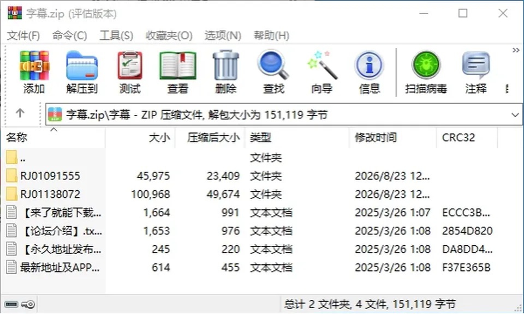Click the password key icon in status bar
524x314 pixels.
[28, 304]
